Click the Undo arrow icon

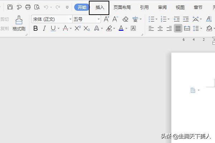tap(46, 7)
